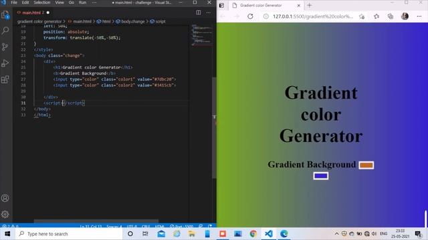The width and height of the screenshot is (428, 240).
Task: Open the Edge tab actions menu icon
Action: (221, 5)
